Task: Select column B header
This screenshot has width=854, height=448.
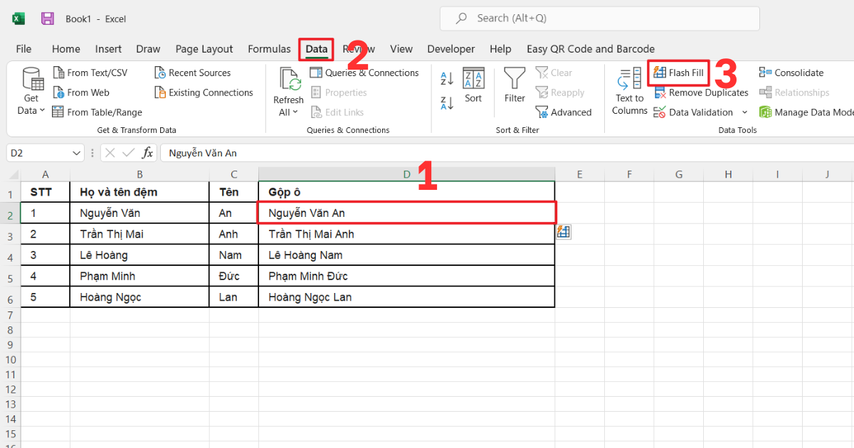Action: pos(139,175)
